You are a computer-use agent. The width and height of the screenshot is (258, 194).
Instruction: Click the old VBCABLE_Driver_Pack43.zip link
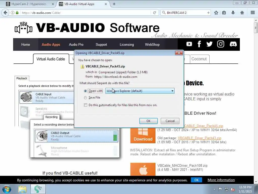point(200,138)
